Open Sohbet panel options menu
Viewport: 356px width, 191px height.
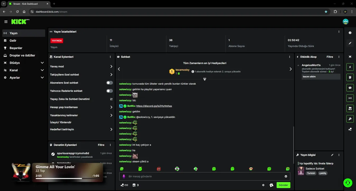(x=290, y=57)
